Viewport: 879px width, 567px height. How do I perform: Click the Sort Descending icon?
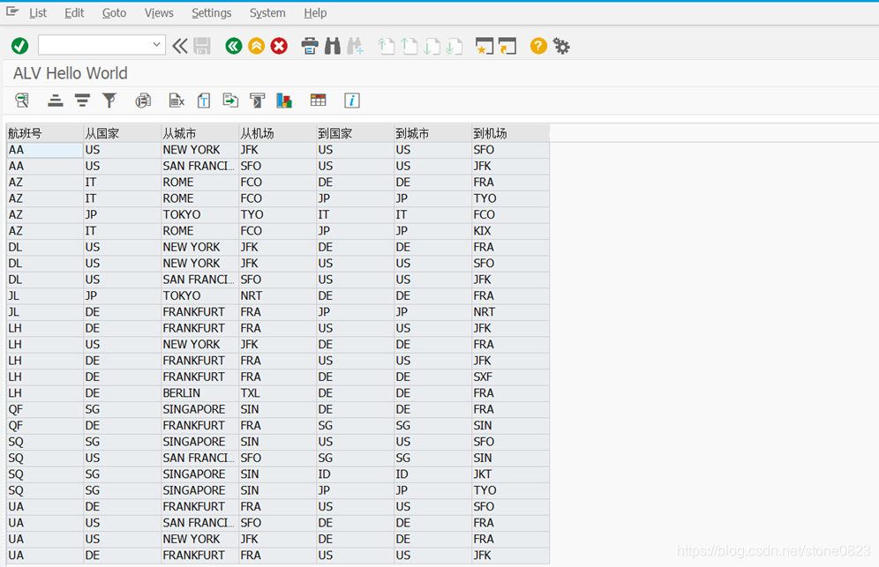click(82, 101)
